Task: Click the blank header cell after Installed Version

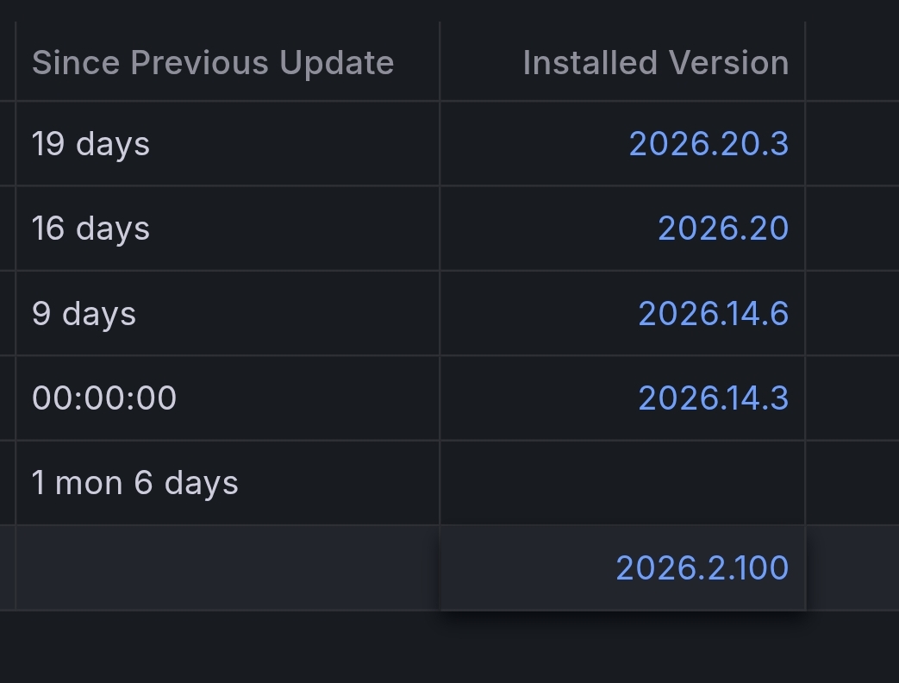Action: pyautogui.click(x=852, y=62)
